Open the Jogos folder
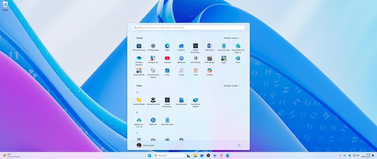 pyautogui.click(x=224, y=60)
